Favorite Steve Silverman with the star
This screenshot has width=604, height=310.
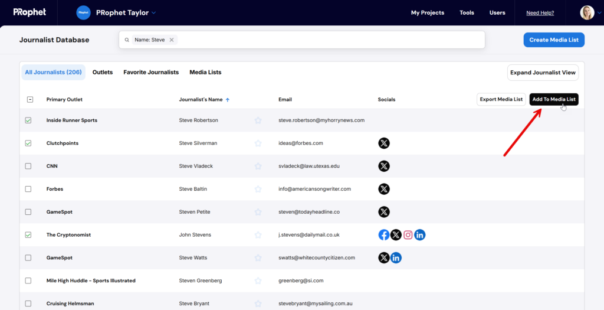[x=258, y=143]
